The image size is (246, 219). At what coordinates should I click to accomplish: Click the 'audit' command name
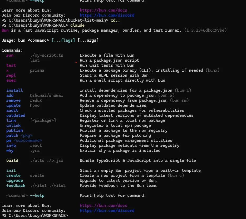coord(12,110)
